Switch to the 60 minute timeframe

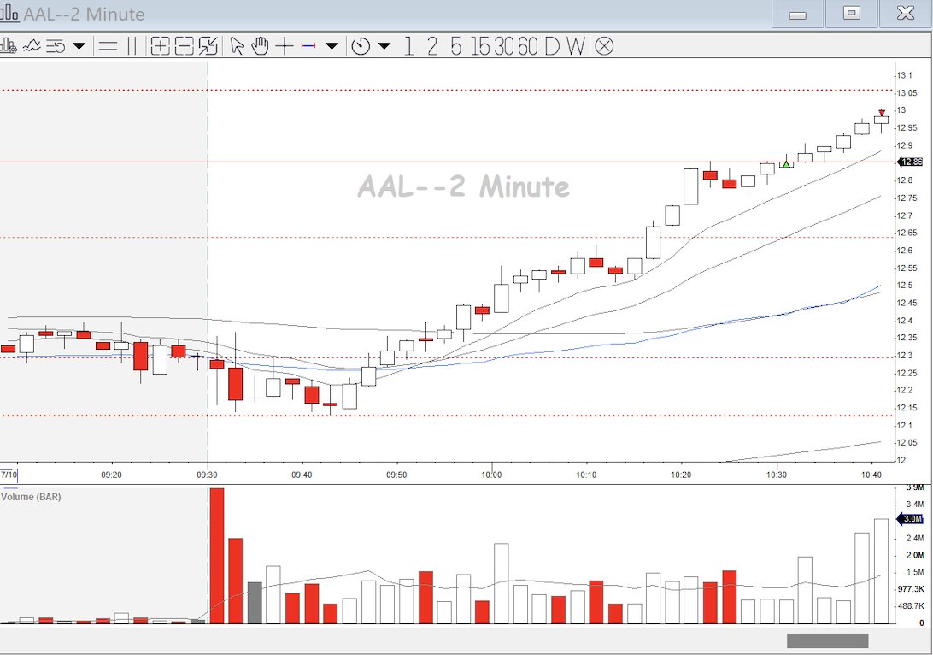527,46
